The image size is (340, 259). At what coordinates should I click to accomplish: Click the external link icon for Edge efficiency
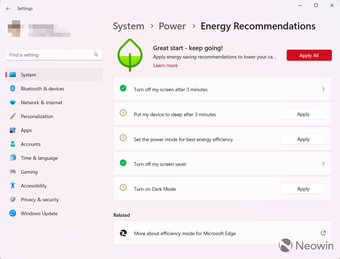coord(323,233)
